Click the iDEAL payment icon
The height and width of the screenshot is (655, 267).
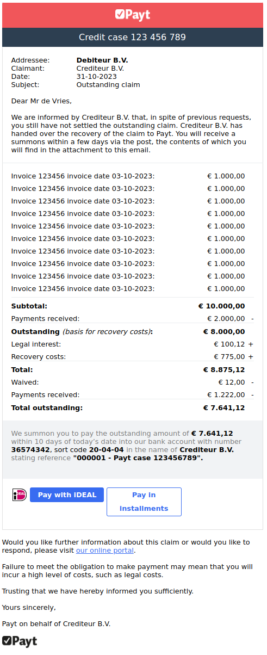(x=20, y=495)
